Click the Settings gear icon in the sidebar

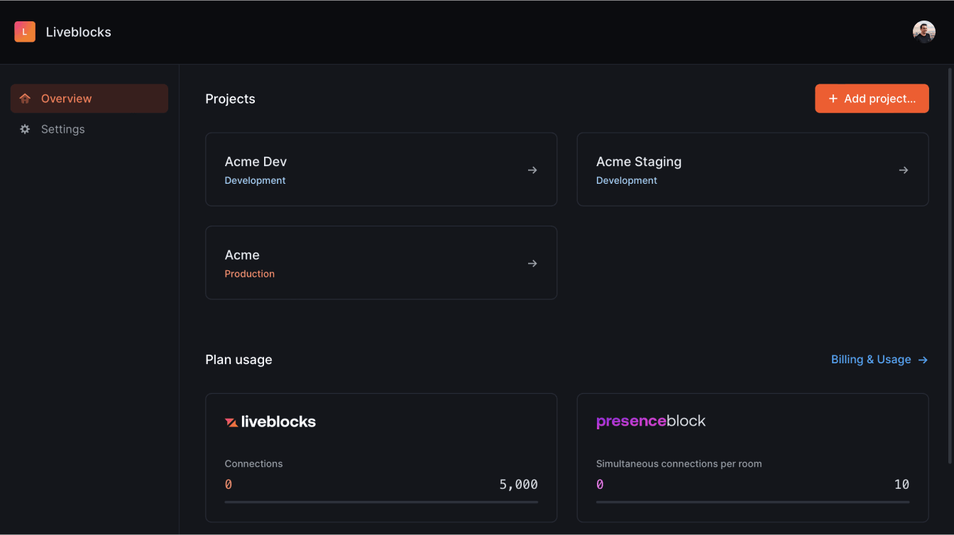coord(26,129)
